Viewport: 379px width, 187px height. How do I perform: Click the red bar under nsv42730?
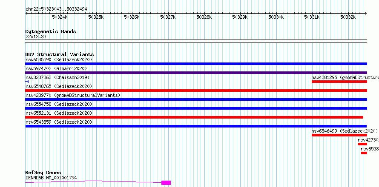362,144
